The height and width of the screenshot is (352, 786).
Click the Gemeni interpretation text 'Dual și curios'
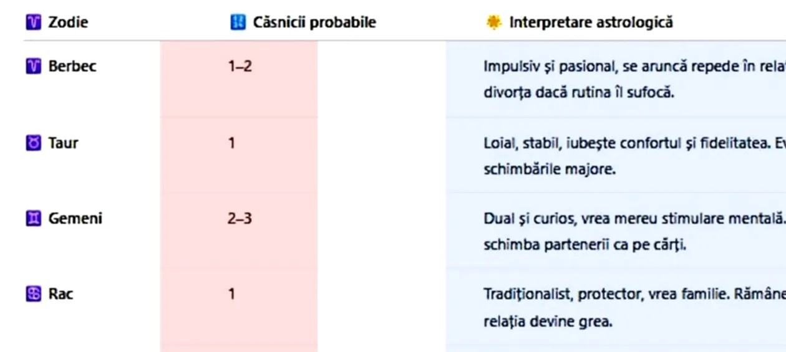624,219
